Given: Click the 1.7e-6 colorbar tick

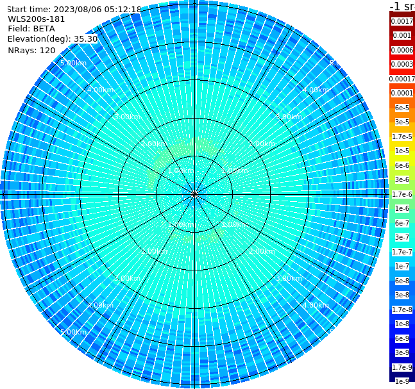Looking at the screenshot, I should pos(402,194).
